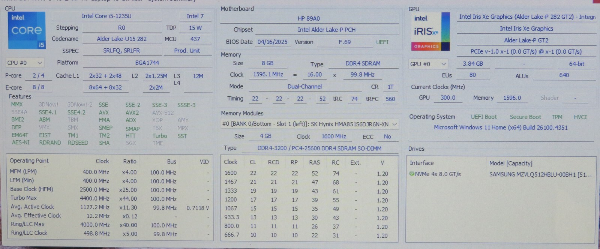This screenshot has width=600, height=249.
Task: Select the Ring/LLC Max row
Action: point(109,225)
